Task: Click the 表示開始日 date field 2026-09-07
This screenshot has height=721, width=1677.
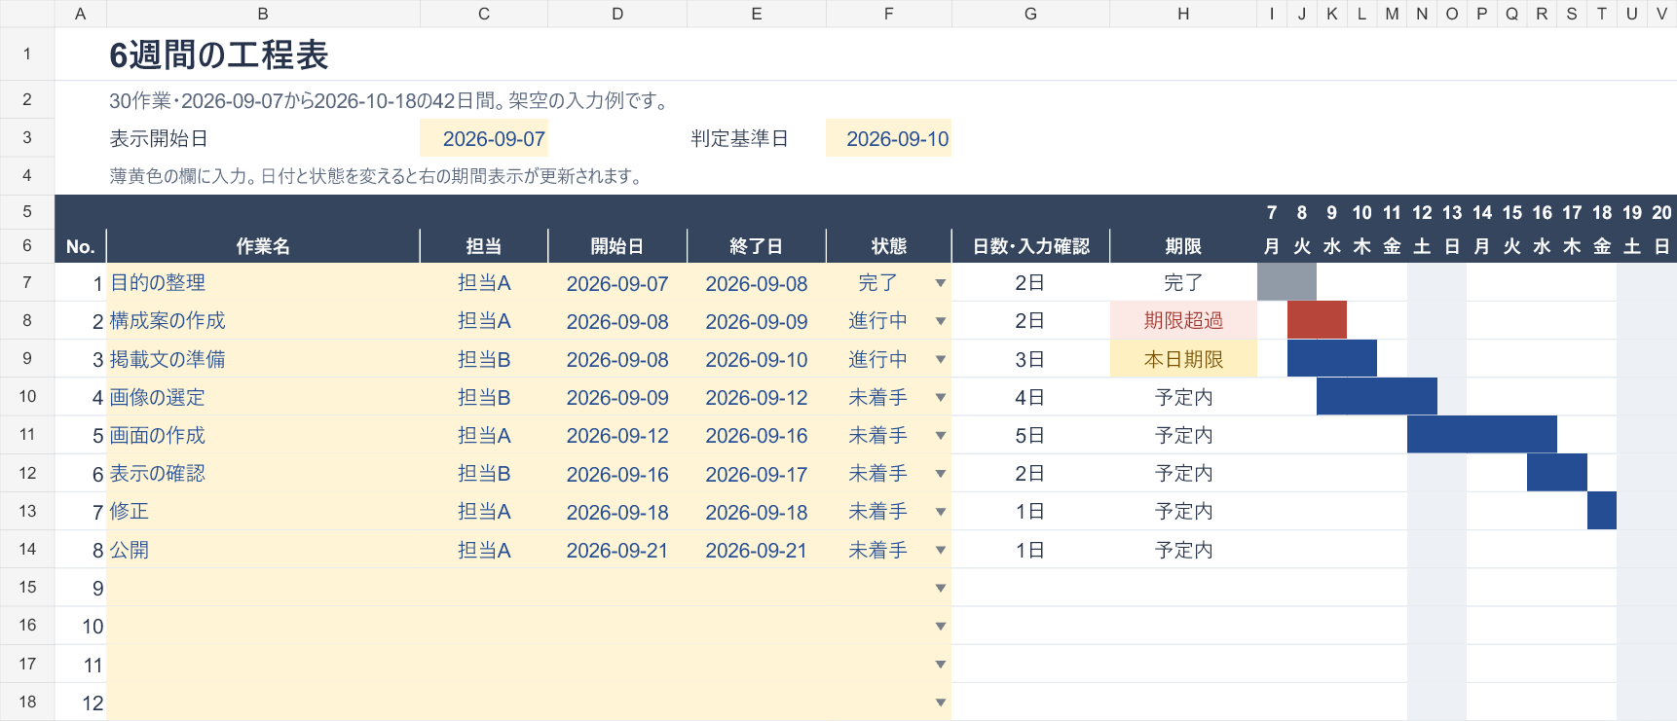Action: 484,138
